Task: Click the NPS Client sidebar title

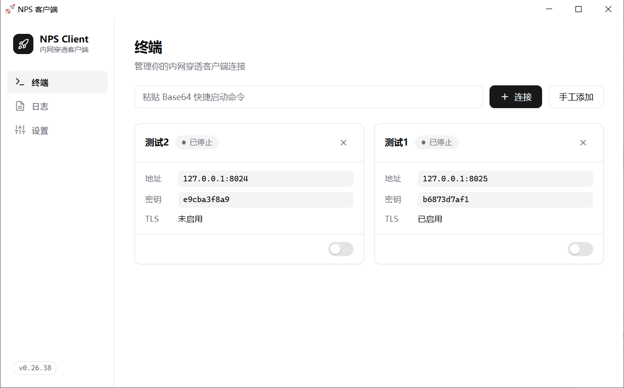Action: click(64, 39)
